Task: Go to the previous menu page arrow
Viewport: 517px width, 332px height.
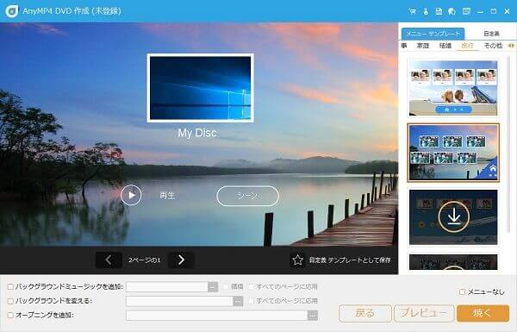Action: [x=109, y=260]
